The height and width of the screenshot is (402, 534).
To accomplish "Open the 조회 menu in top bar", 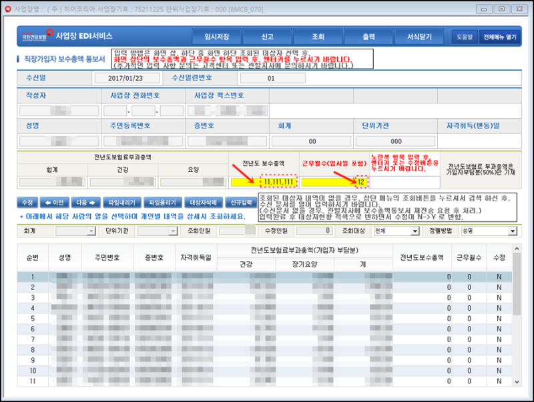I will (x=318, y=37).
